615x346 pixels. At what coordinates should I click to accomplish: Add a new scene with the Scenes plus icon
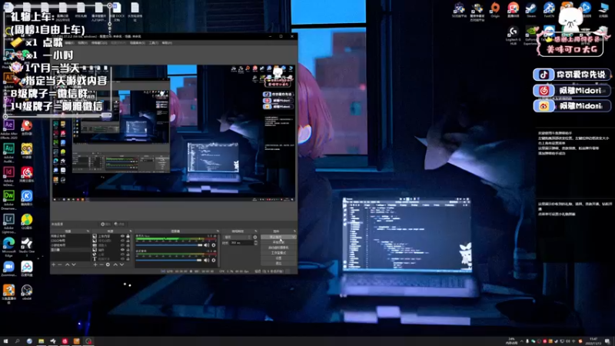pyautogui.click(x=53, y=264)
